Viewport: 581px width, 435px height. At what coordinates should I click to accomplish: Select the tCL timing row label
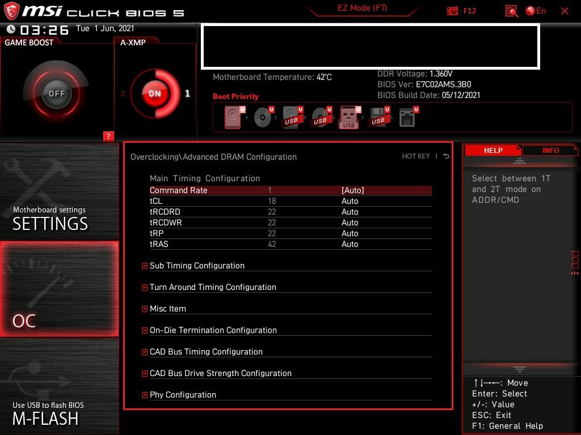pos(156,201)
